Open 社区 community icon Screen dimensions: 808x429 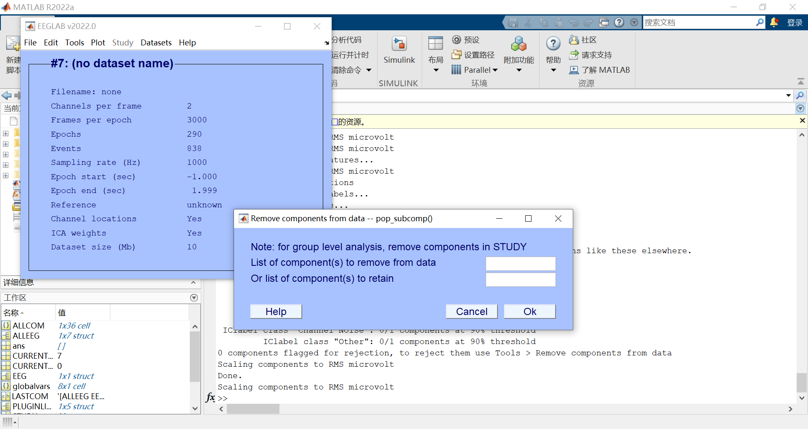(x=574, y=40)
